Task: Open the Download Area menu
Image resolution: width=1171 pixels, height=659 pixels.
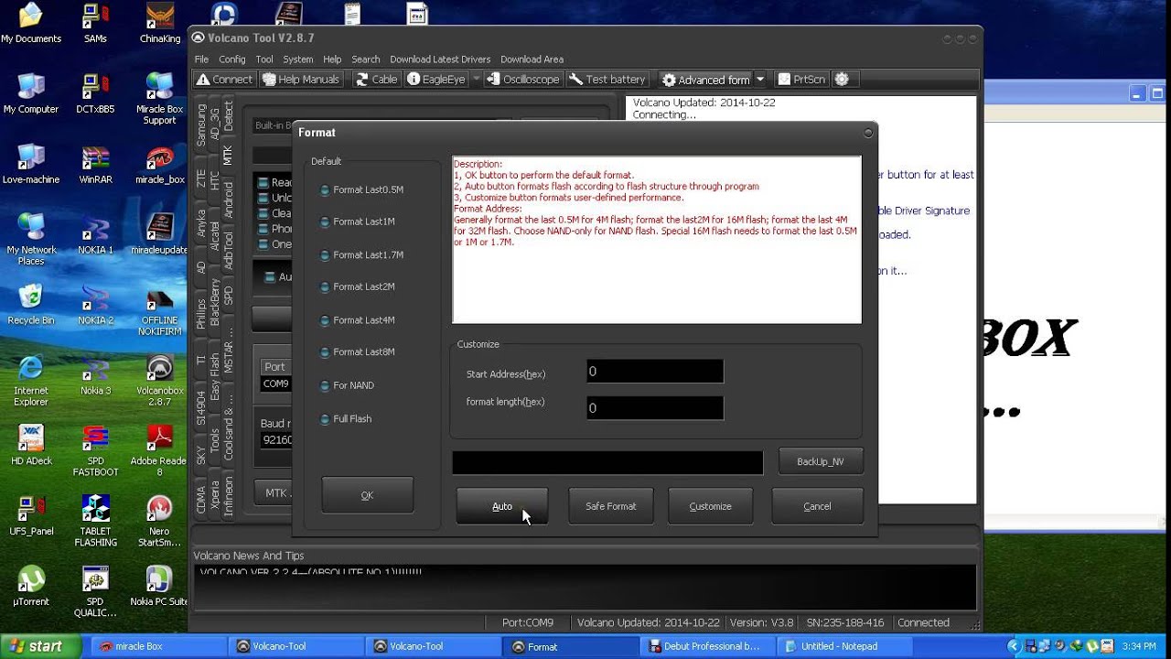Action: click(532, 59)
